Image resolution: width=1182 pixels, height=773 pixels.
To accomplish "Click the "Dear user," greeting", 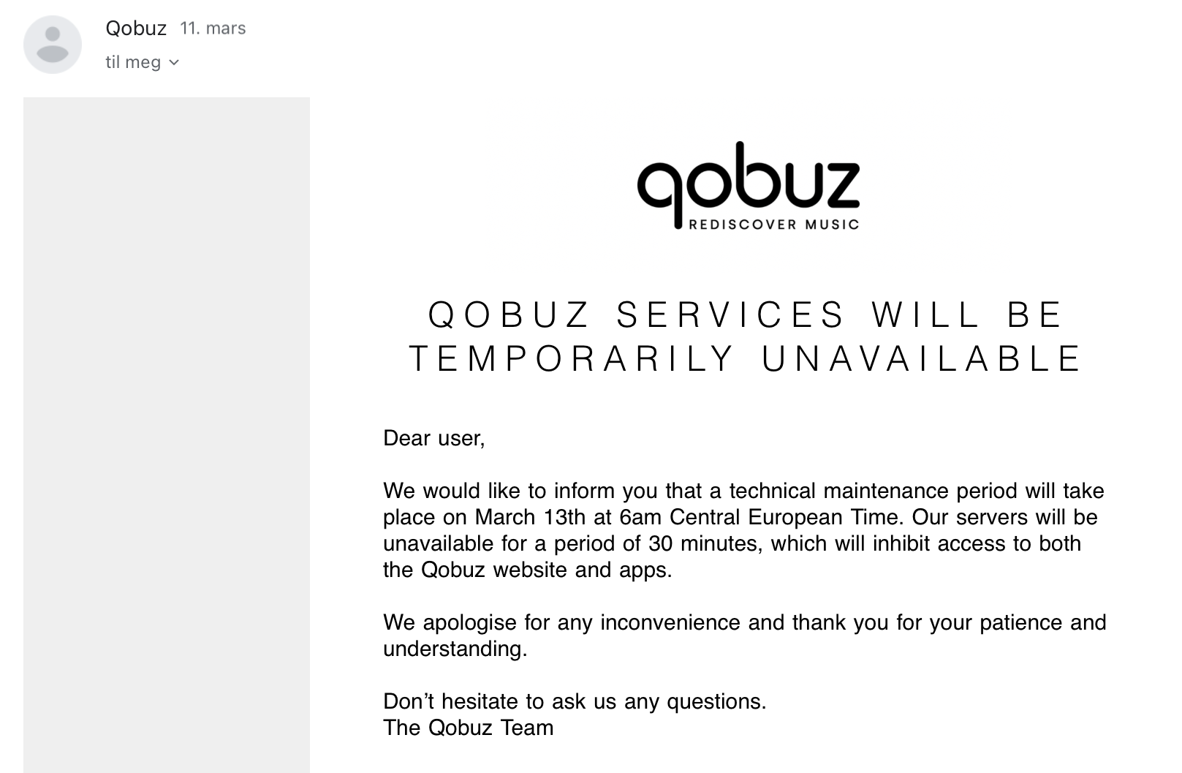I will click(434, 438).
